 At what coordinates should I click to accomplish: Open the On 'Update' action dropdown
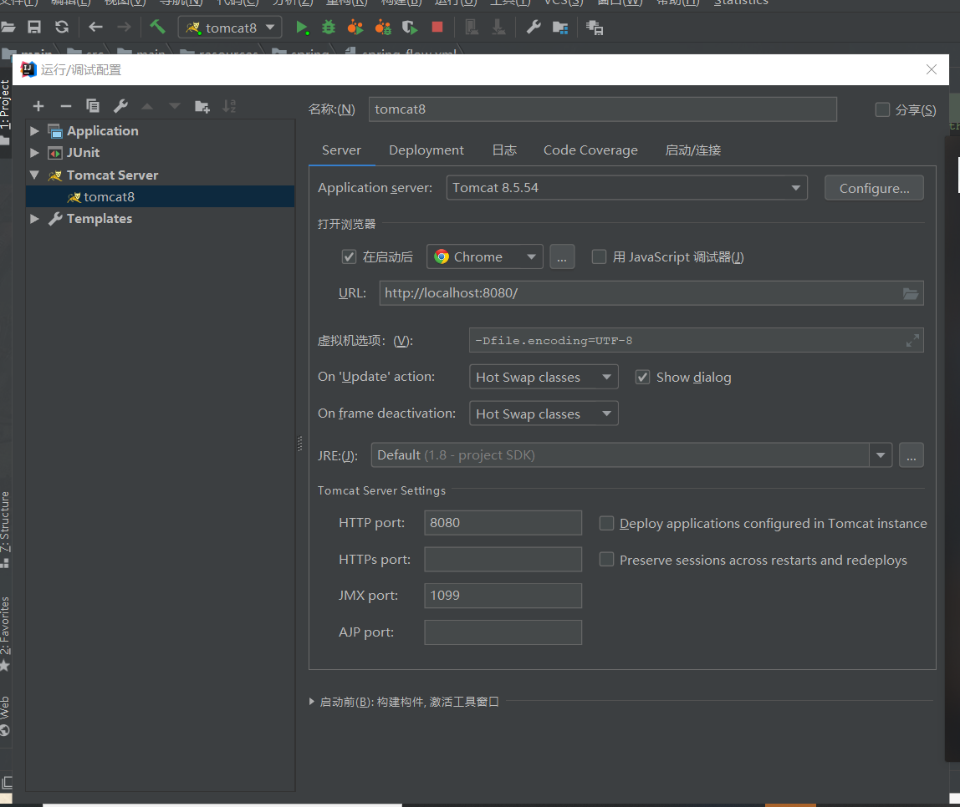tap(544, 378)
